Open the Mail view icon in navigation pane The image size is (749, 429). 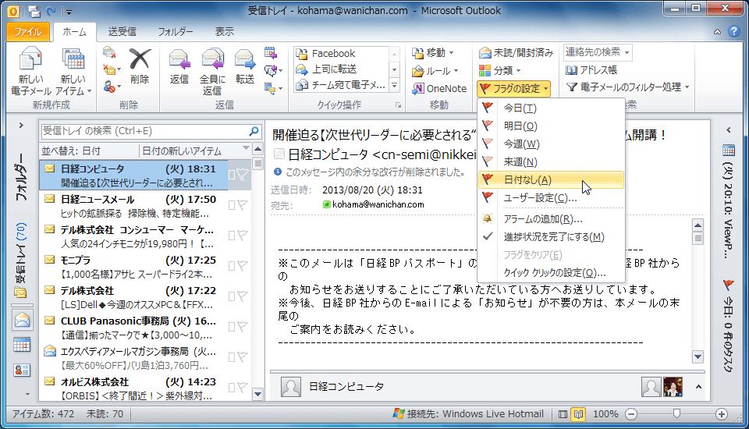[x=22, y=320]
